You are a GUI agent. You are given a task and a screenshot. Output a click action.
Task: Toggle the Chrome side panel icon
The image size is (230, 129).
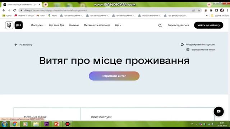[216, 10]
